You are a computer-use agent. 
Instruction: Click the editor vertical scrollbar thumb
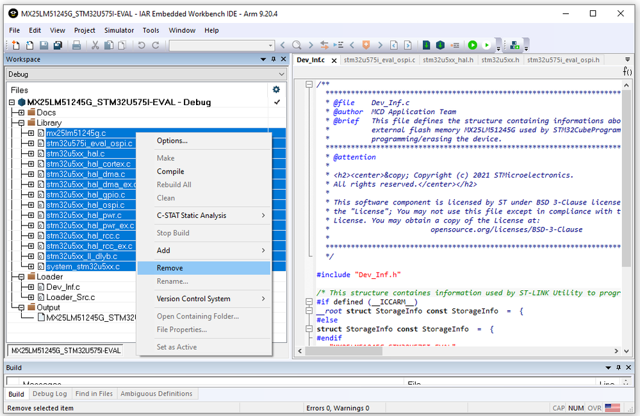pyautogui.click(x=626, y=179)
